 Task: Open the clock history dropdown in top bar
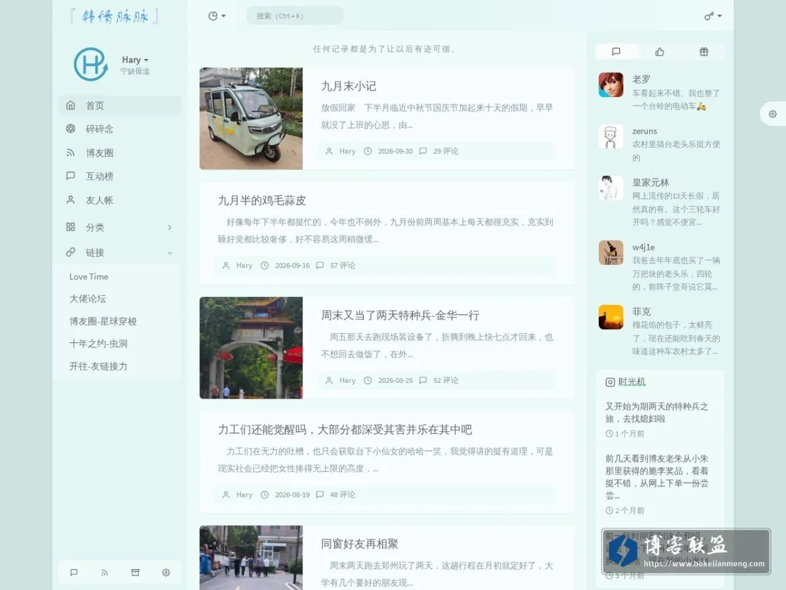coord(217,16)
